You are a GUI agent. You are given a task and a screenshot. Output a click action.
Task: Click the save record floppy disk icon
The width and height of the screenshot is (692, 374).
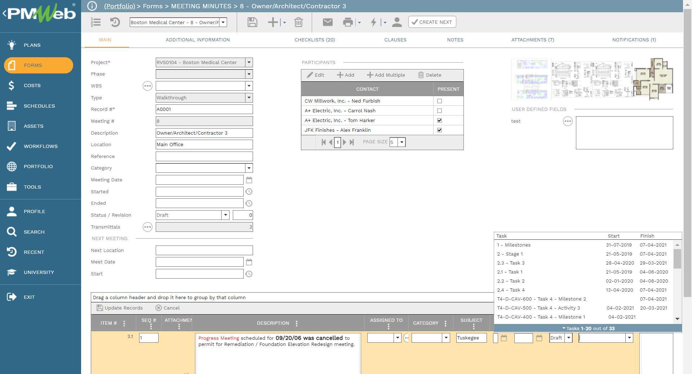point(252,22)
